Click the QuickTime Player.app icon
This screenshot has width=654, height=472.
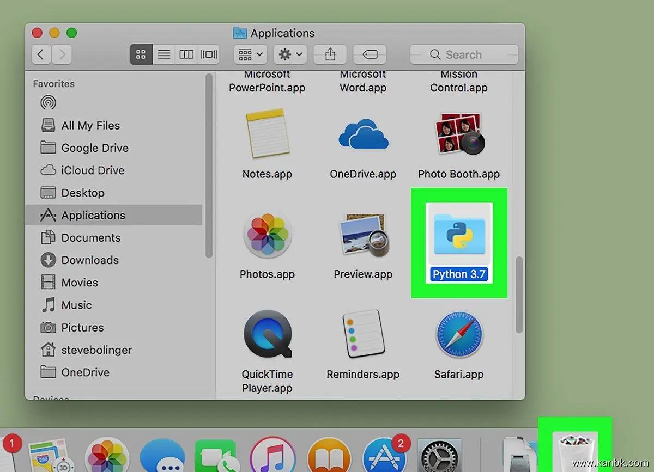tap(267, 334)
